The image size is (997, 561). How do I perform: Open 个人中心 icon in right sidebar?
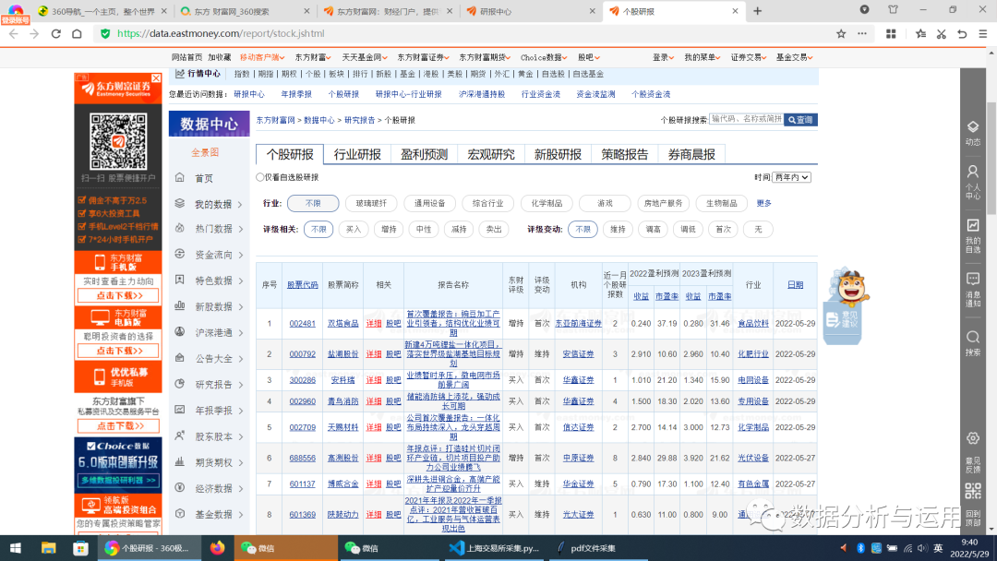tap(973, 183)
